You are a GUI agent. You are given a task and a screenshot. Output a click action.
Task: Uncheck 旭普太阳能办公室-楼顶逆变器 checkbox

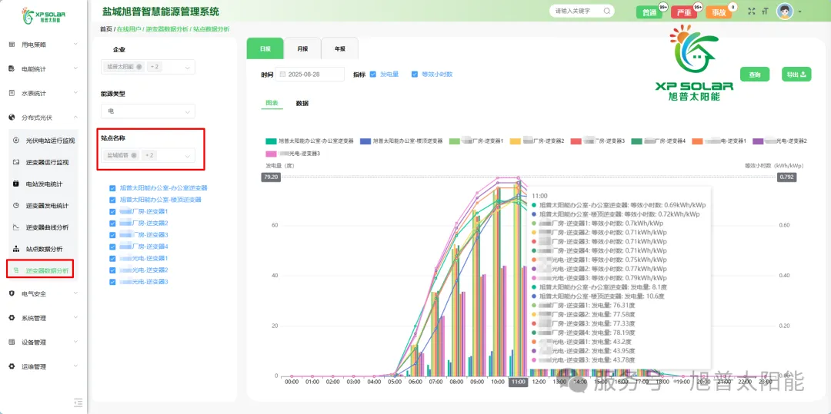[112, 200]
